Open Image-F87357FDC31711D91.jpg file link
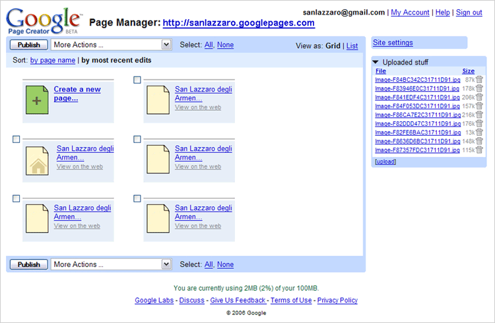 coord(417,150)
